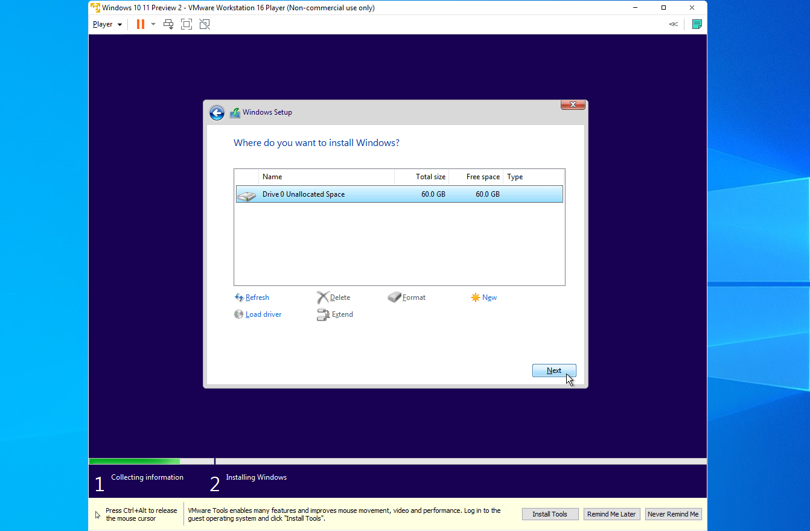Click the Install Tools button
810x531 pixels.
pos(550,514)
